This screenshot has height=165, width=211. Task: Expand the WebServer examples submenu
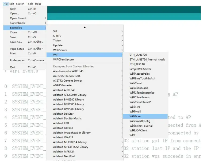(x=60, y=50)
